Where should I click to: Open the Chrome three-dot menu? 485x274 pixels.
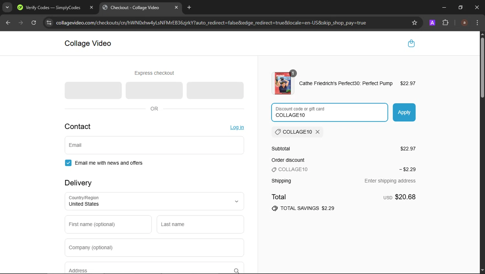pyautogui.click(x=477, y=23)
